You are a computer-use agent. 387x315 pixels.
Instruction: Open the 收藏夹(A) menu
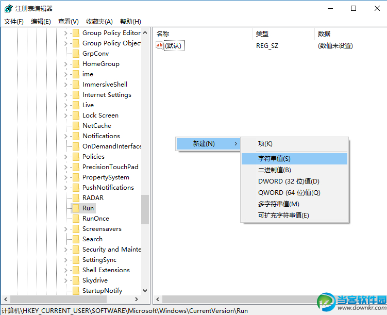click(99, 22)
